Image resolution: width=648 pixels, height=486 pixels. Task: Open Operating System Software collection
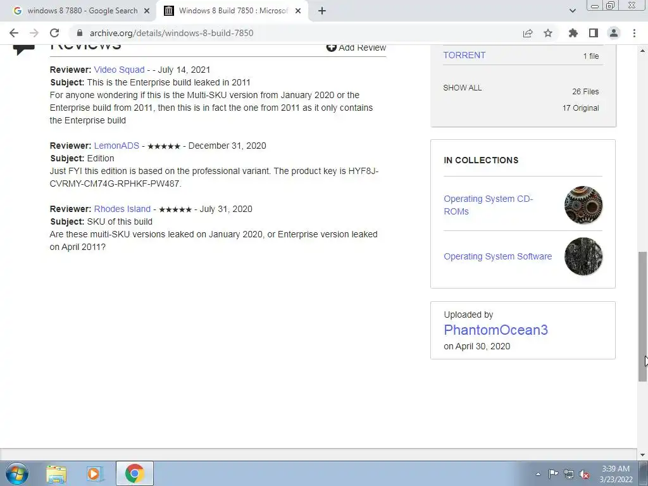[x=498, y=256]
